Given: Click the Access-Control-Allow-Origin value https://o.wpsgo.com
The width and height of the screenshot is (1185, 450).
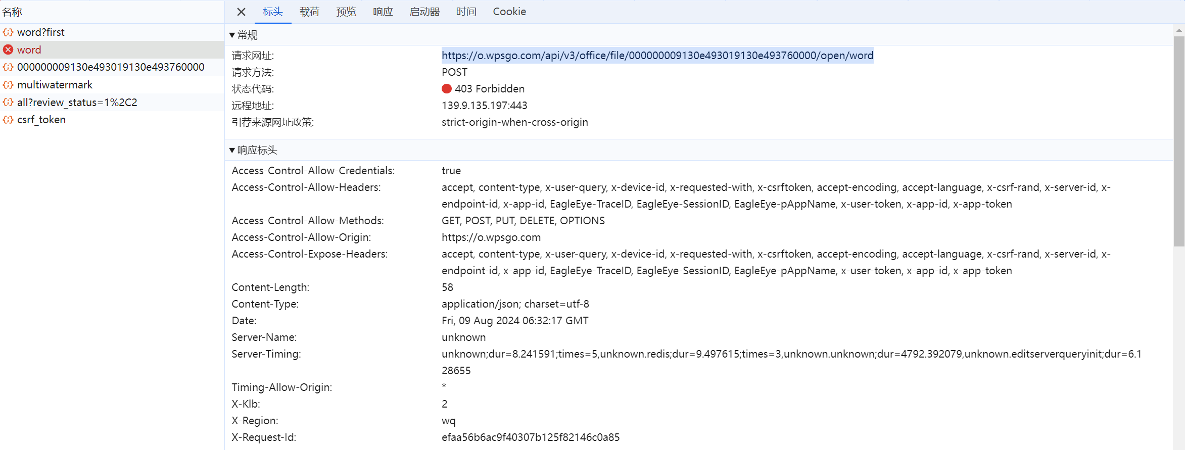Looking at the screenshot, I should tap(491, 237).
